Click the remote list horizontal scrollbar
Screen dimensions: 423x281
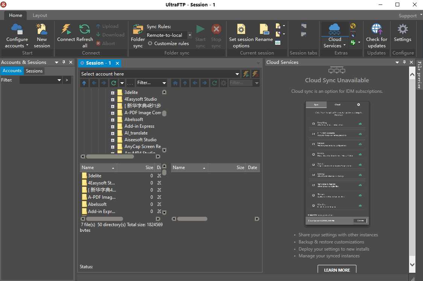tap(192, 219)
